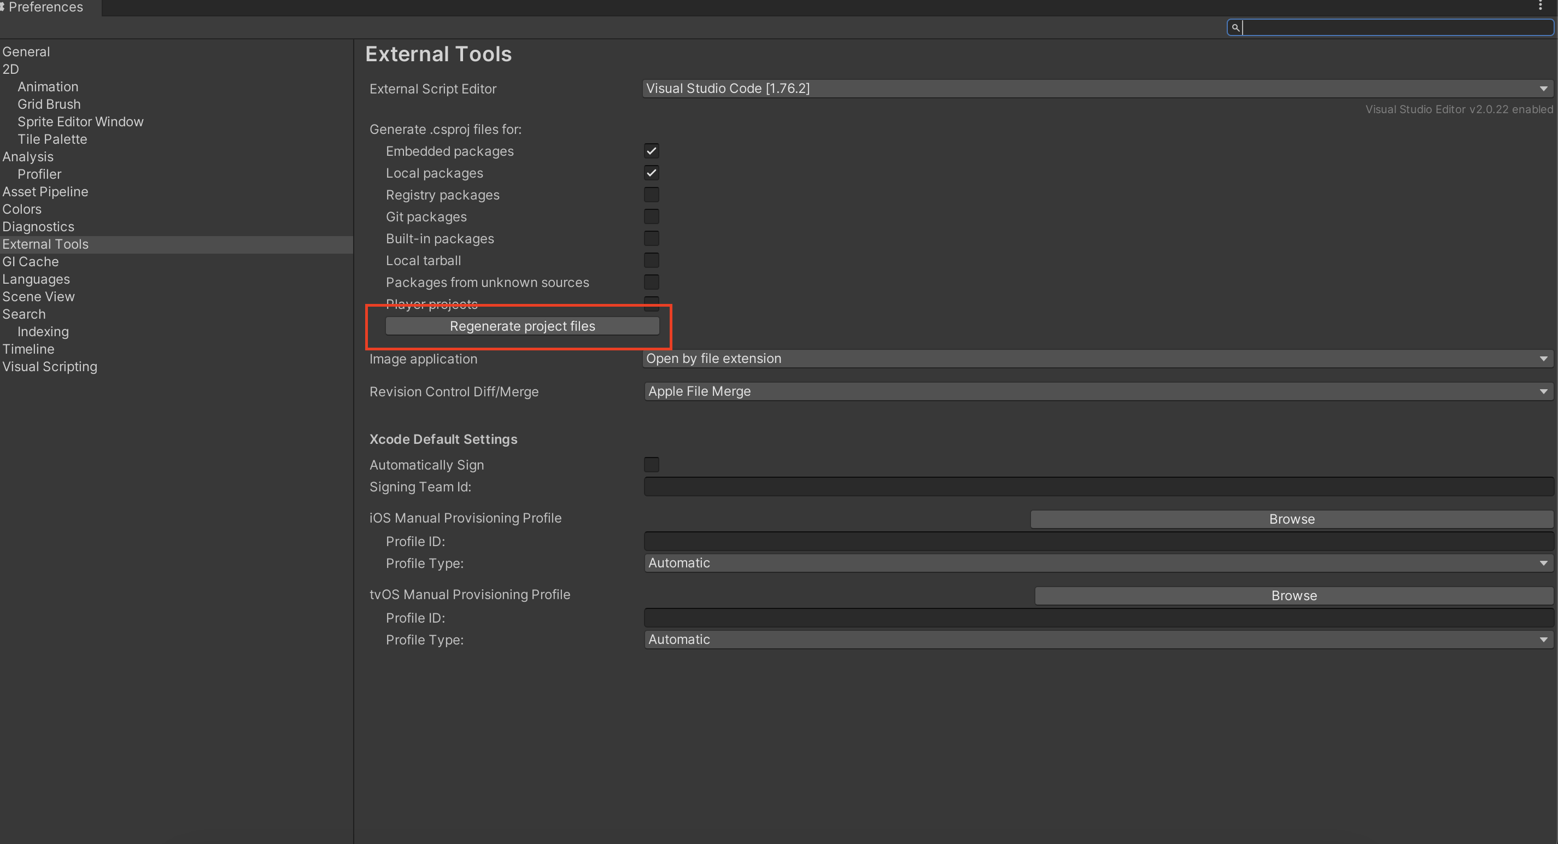Click Visual Studio Editor v2.0.22 enabled text
The image size is (1558, 844).
coord(1459,109)
